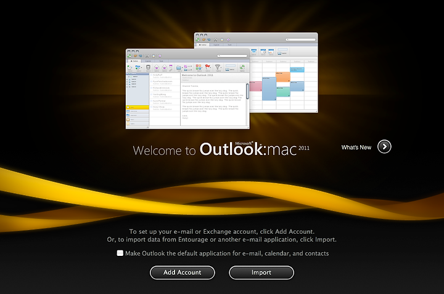Open the What's New text link
The height and width of the screenshot is (294, 444).
[x=356, y=148]
